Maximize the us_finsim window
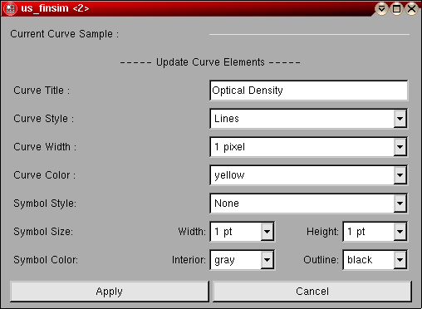The height and width of the screenshot is (309, 422). 396,9
